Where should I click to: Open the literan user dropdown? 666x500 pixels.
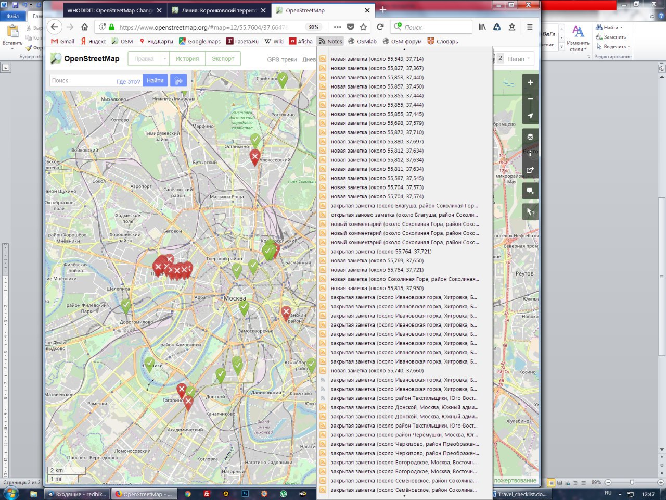tap(519, 59)
